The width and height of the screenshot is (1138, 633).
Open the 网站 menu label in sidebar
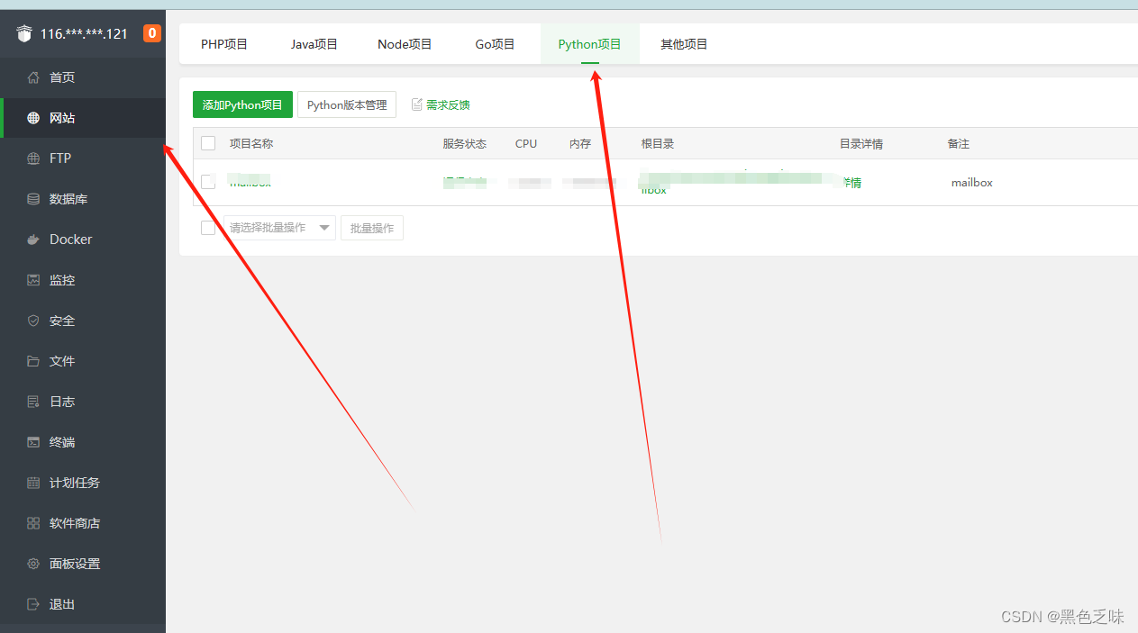tap(62, 118)
